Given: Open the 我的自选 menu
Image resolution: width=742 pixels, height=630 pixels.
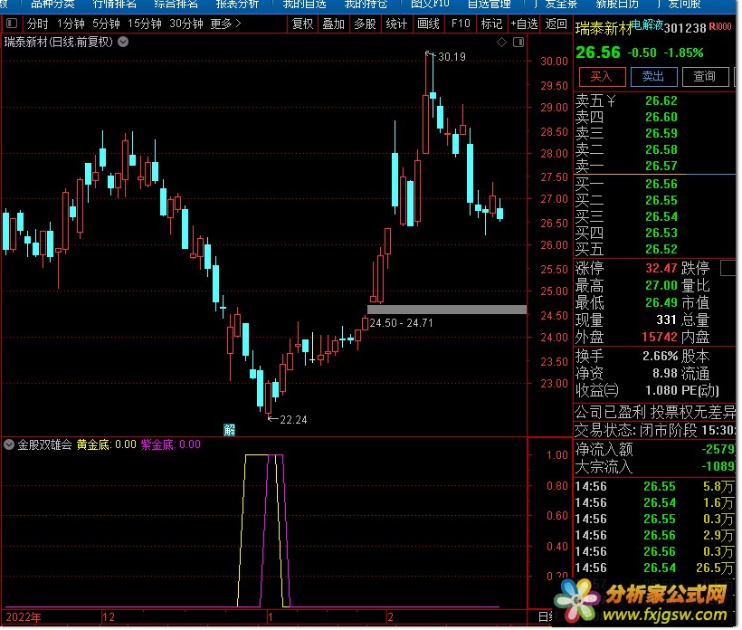Looking at the screenshot, I should [x=305, y=5].
